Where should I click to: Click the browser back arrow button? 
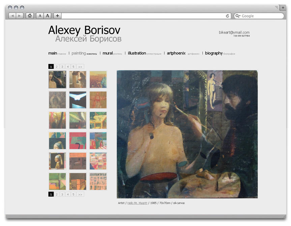pyautogui.click(x=12, y=16)
